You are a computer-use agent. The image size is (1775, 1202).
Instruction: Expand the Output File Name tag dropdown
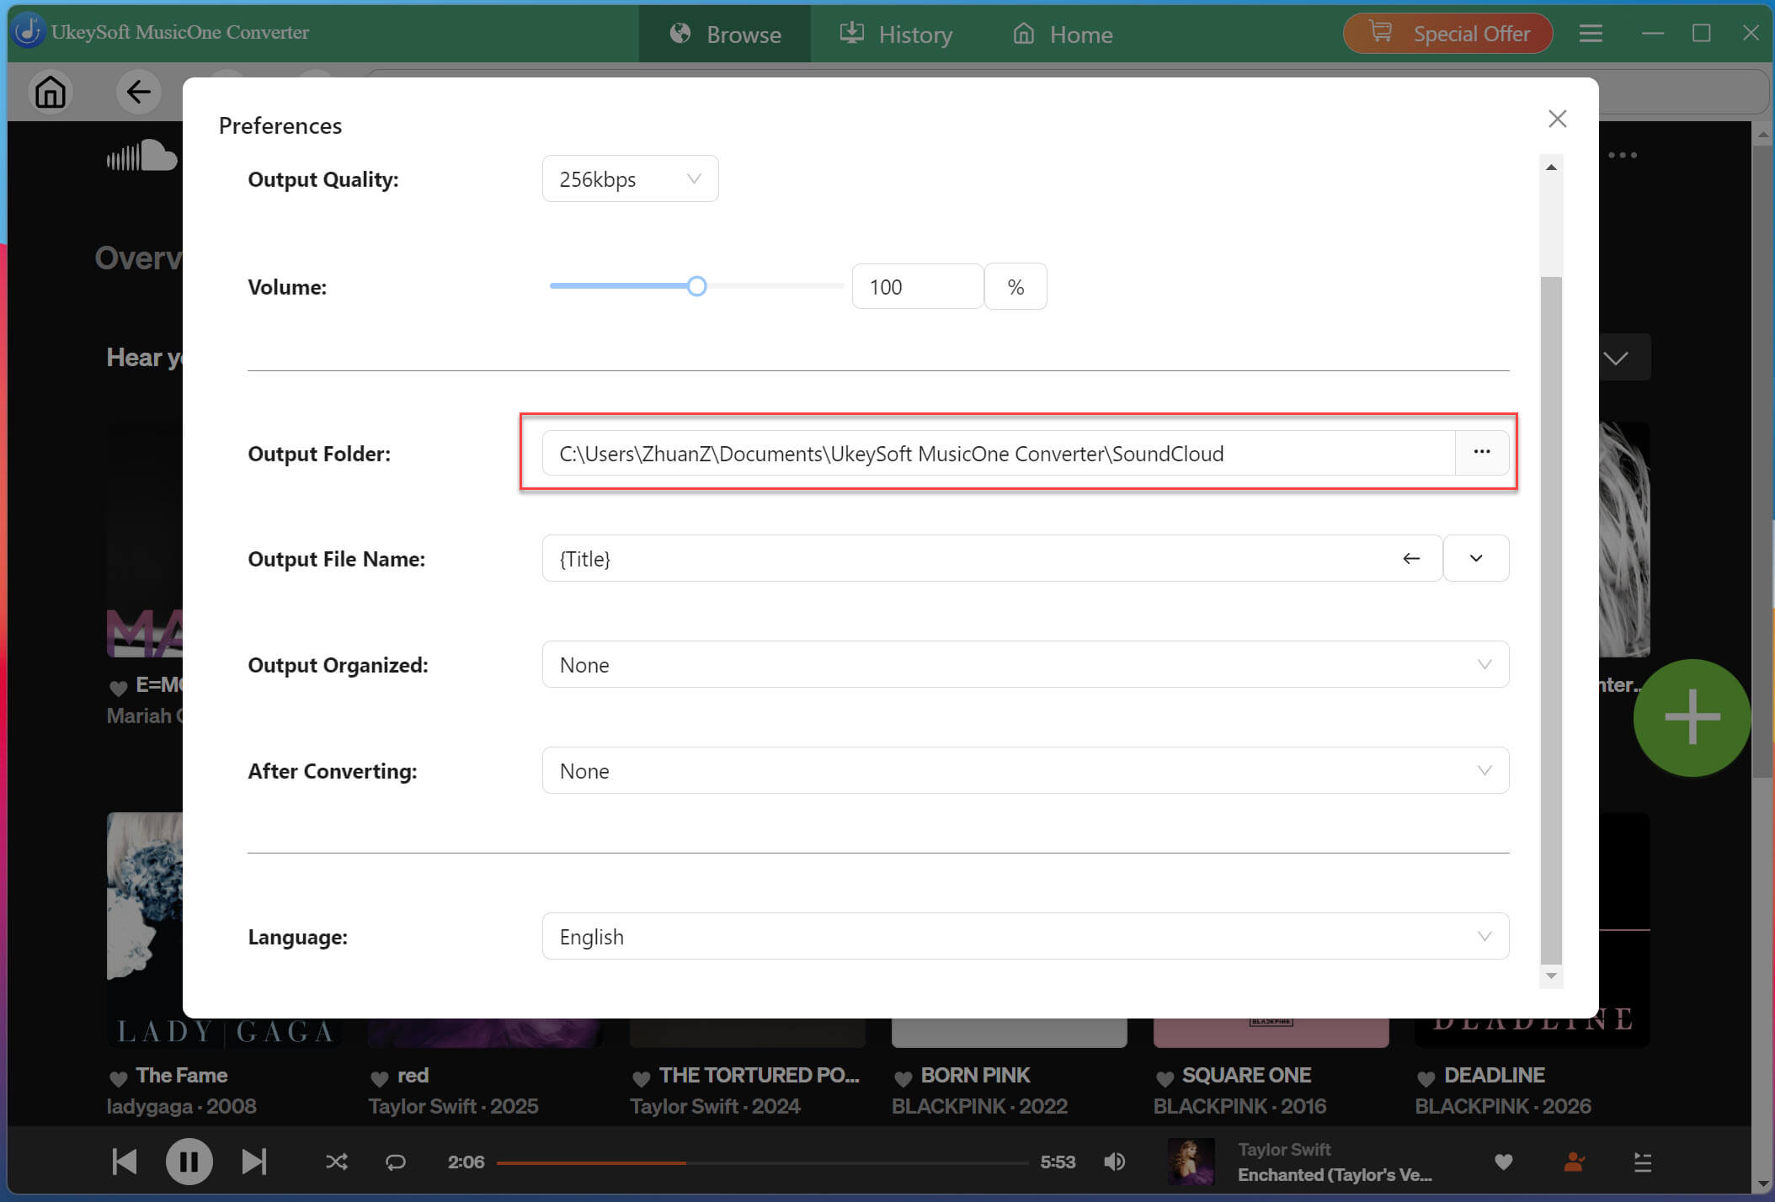click(x=1476, y=558)
